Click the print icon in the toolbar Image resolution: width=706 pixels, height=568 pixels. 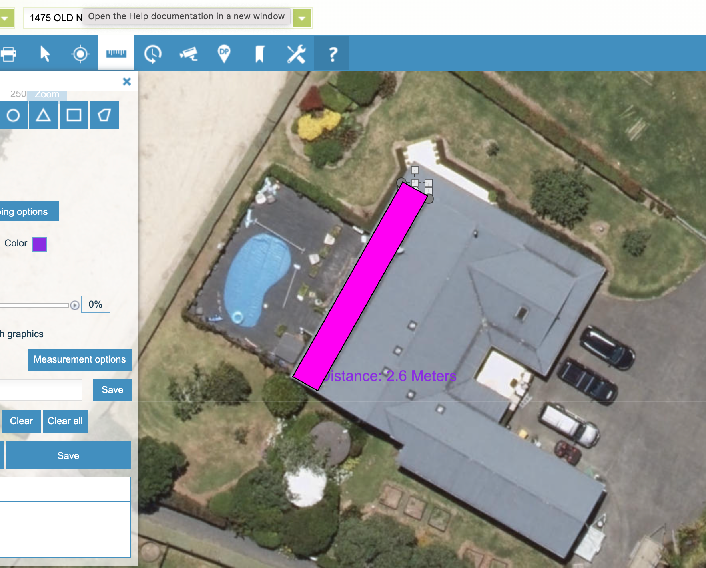click(x=9, y=54)
